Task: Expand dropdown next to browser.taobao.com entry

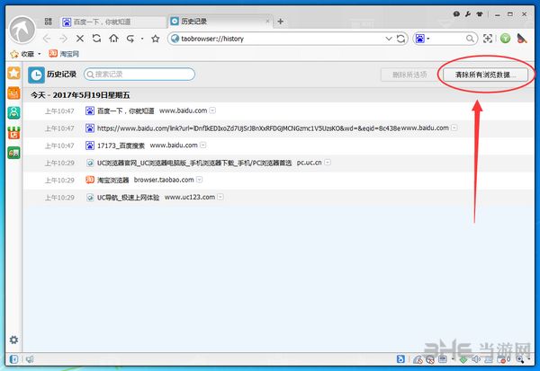Action: tap(210, 180)
